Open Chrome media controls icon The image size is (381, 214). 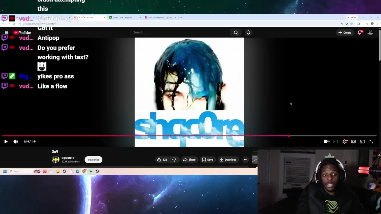tap(367, 23)
